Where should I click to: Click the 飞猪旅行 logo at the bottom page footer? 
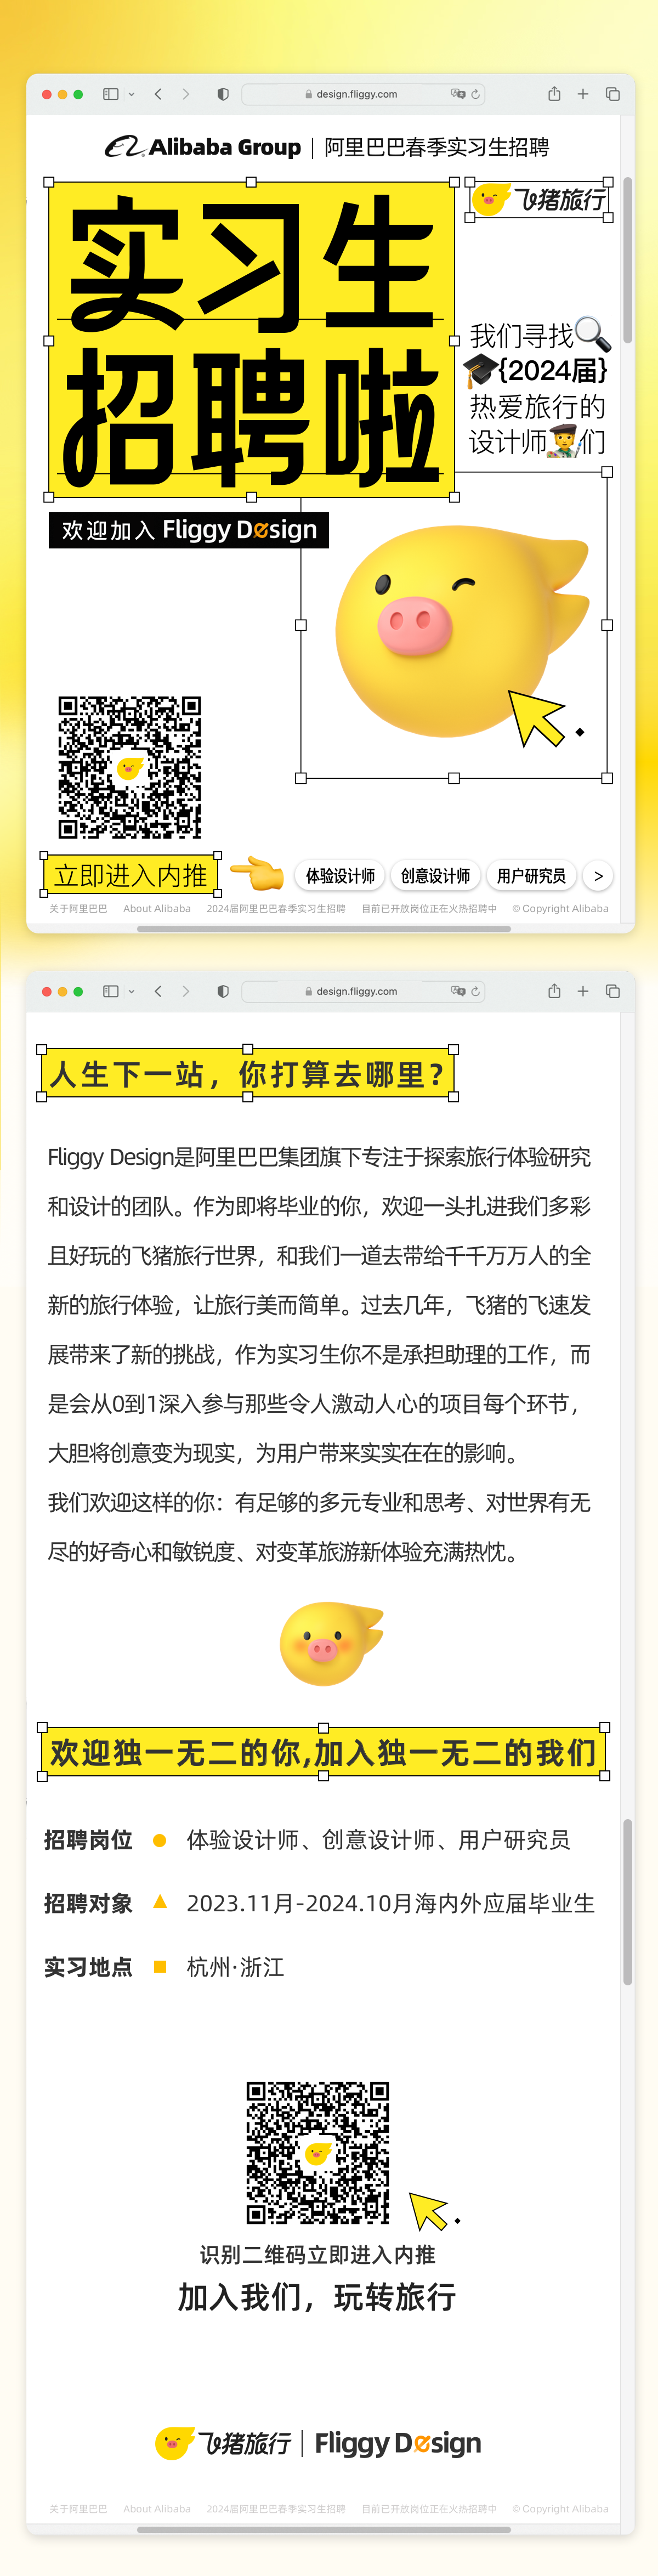[x=223, y=2443]
